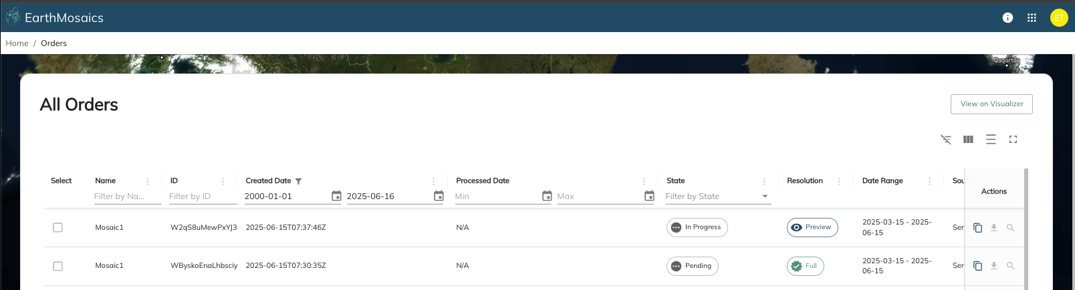Click the Pending state chip
This screenshot has width=1075, height=290.
pos(692,266)
